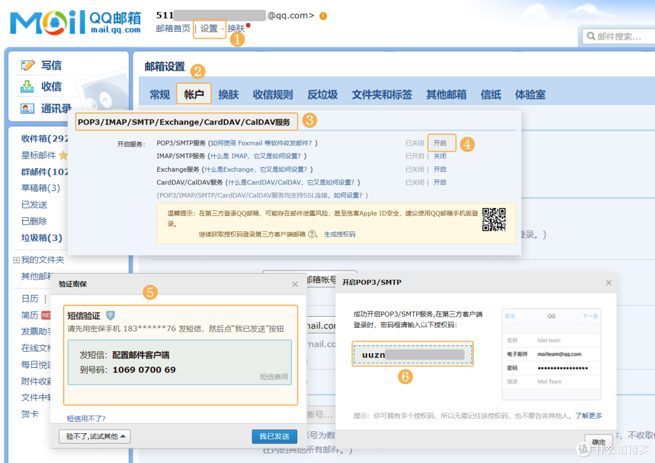Open the 体验室 tab

click(530, 95)
